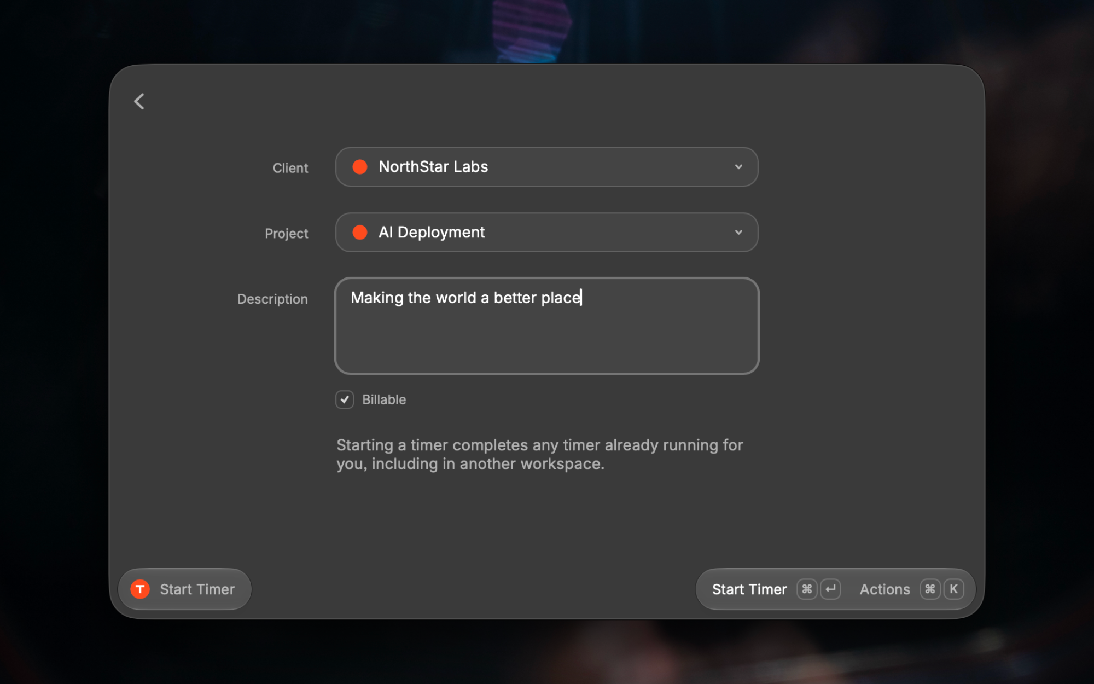Uncheck the Billable checkbox
The image size is (1094, 684).
click(345, 400)
